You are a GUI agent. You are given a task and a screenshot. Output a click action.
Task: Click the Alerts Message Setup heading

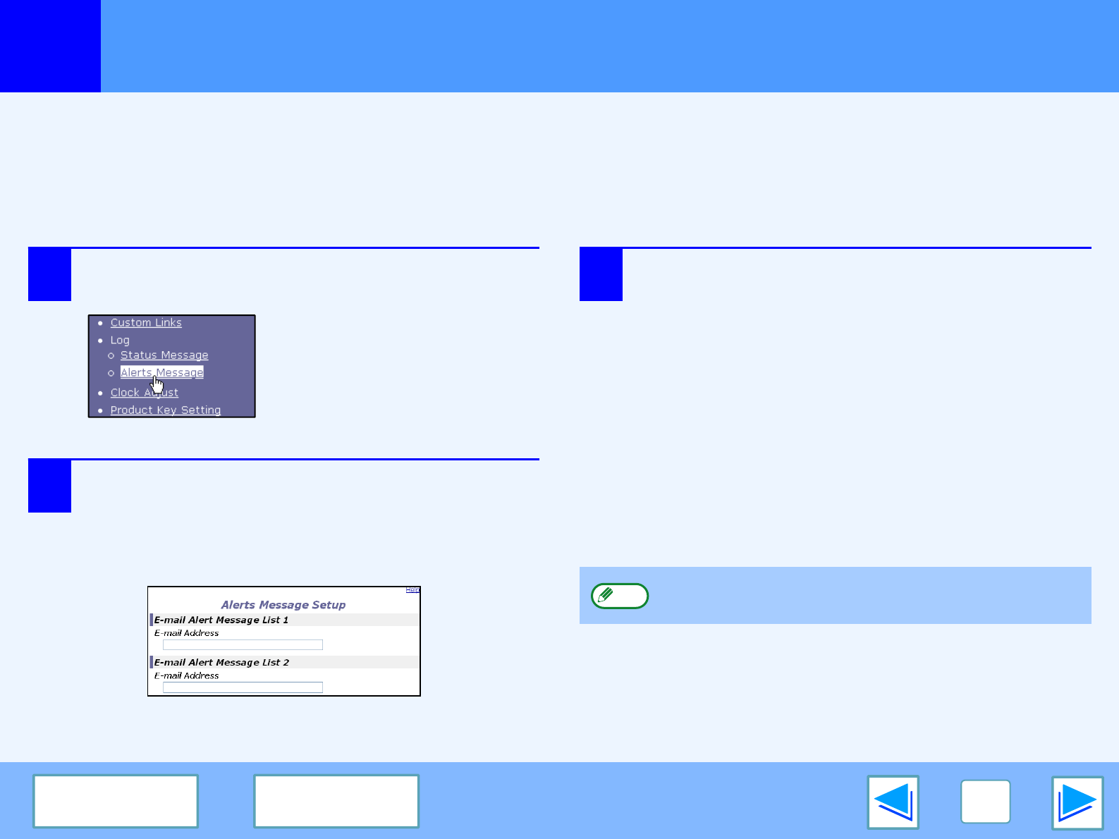[283, 605]
